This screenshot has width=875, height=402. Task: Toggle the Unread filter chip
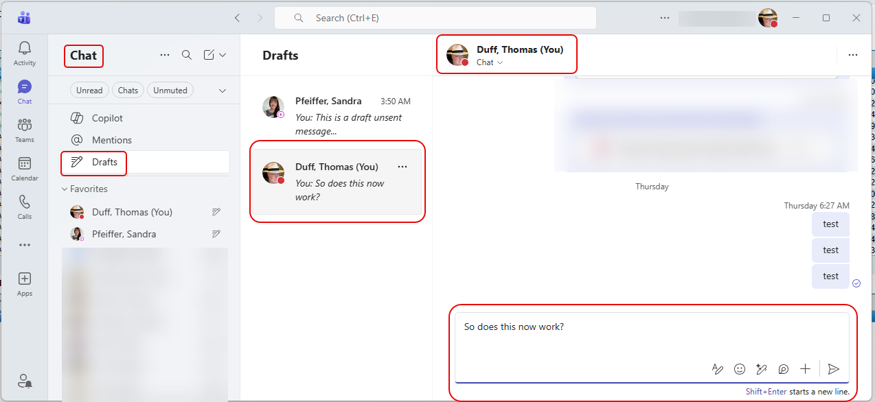pos(89,91)
